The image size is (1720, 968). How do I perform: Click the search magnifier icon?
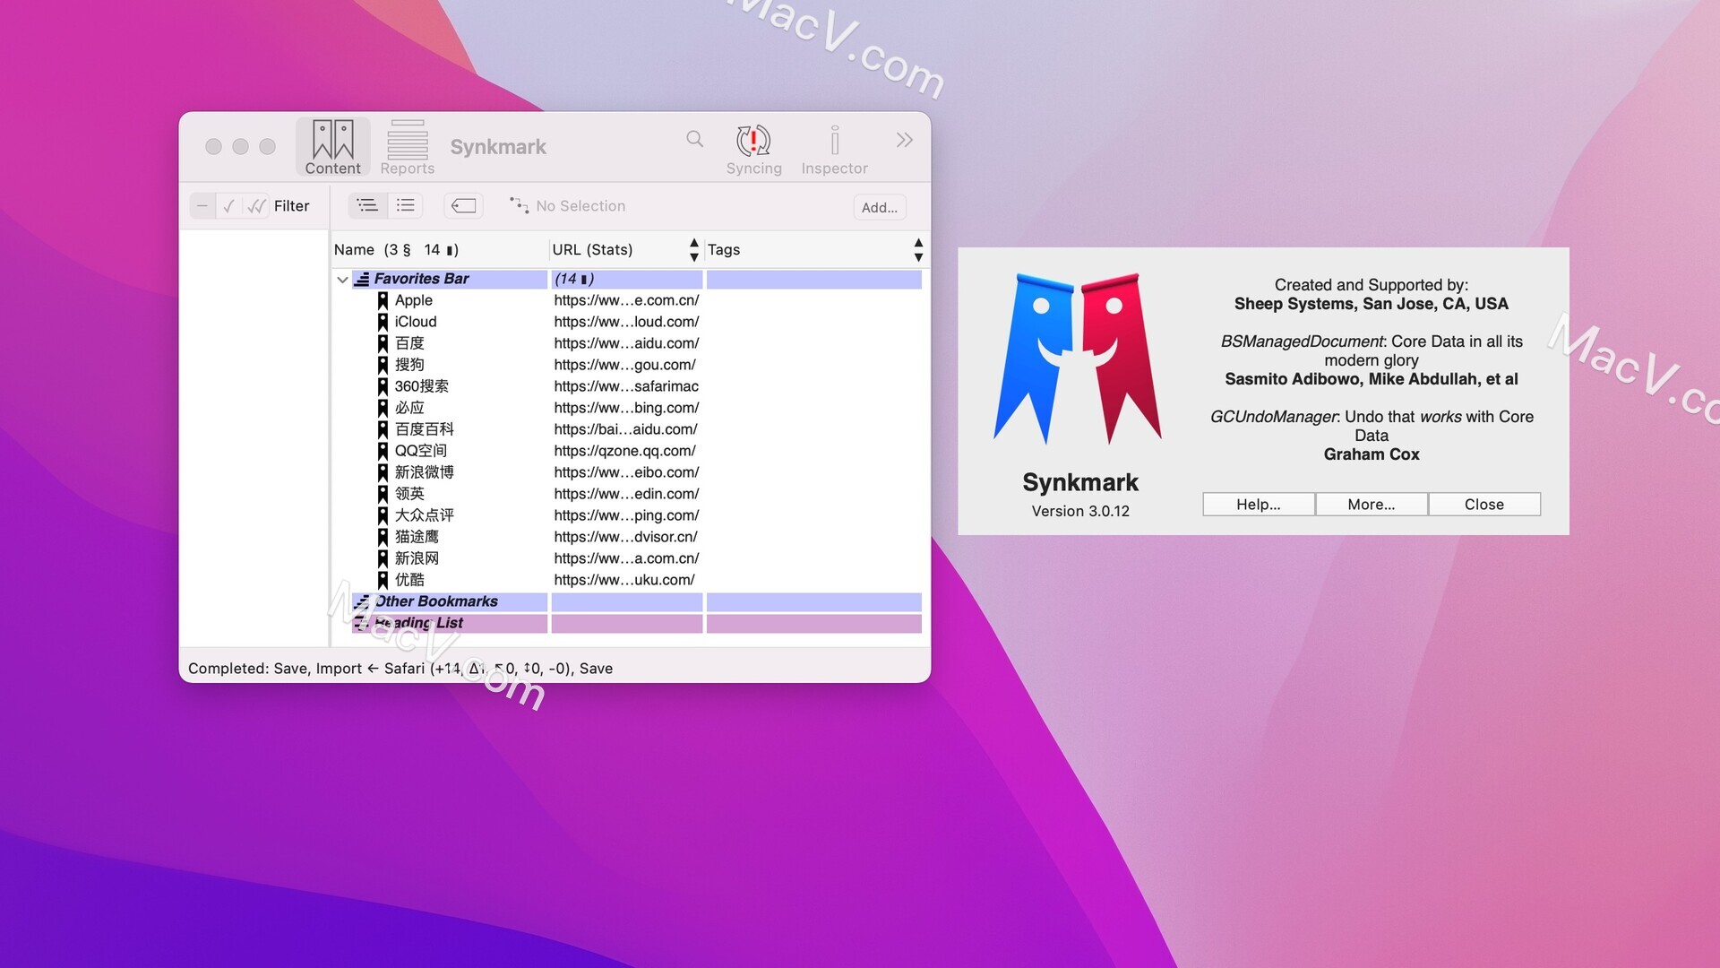point(695,139)
